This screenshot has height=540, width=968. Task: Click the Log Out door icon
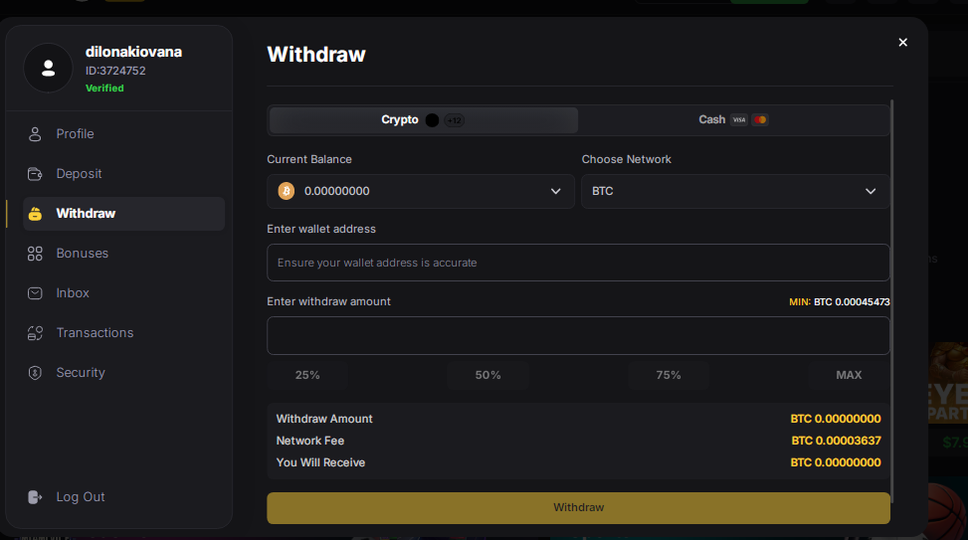(x=35, y=497)
